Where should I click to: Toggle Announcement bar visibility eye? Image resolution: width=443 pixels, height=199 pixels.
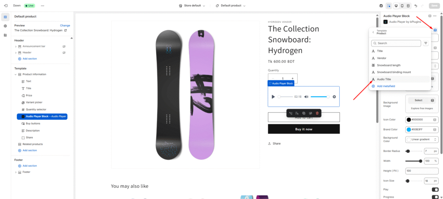[x=64, y=46]
